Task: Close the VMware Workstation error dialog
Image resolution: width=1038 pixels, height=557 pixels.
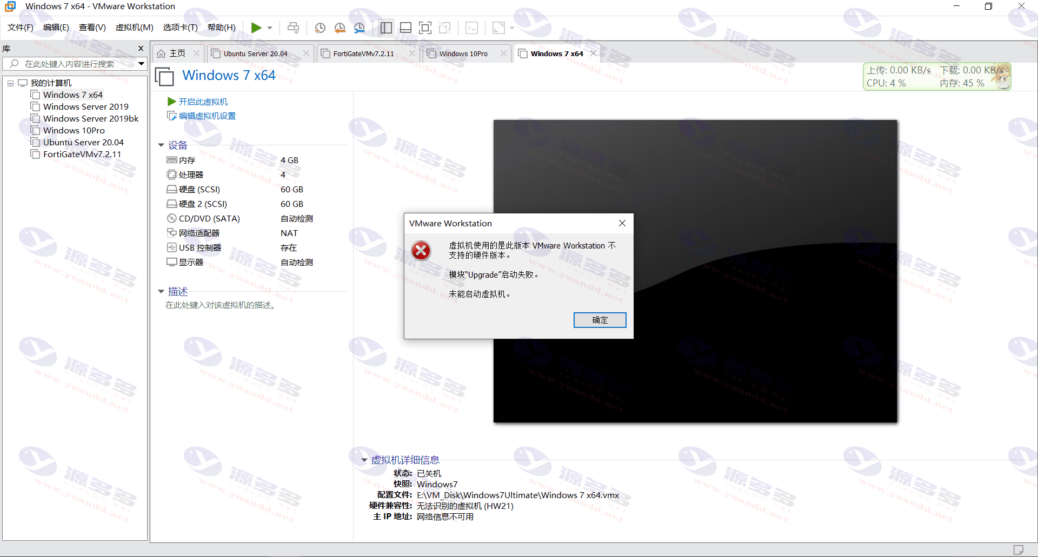Action: (622, 223)
